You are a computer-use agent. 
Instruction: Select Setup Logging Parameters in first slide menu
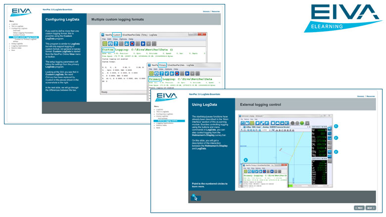click(x=23, y=33)
